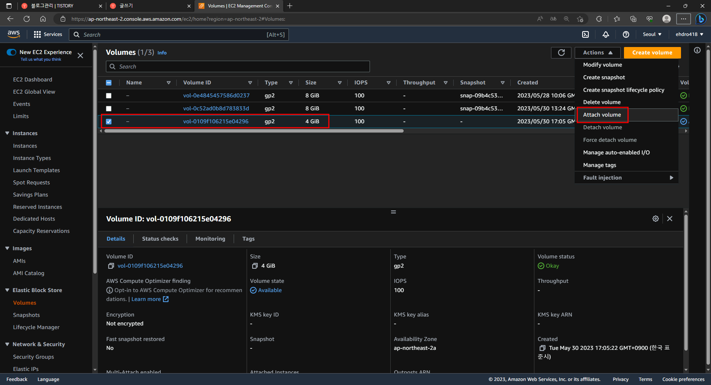
Task: Collapse the Instances section in sidebar
Action: 7,133
